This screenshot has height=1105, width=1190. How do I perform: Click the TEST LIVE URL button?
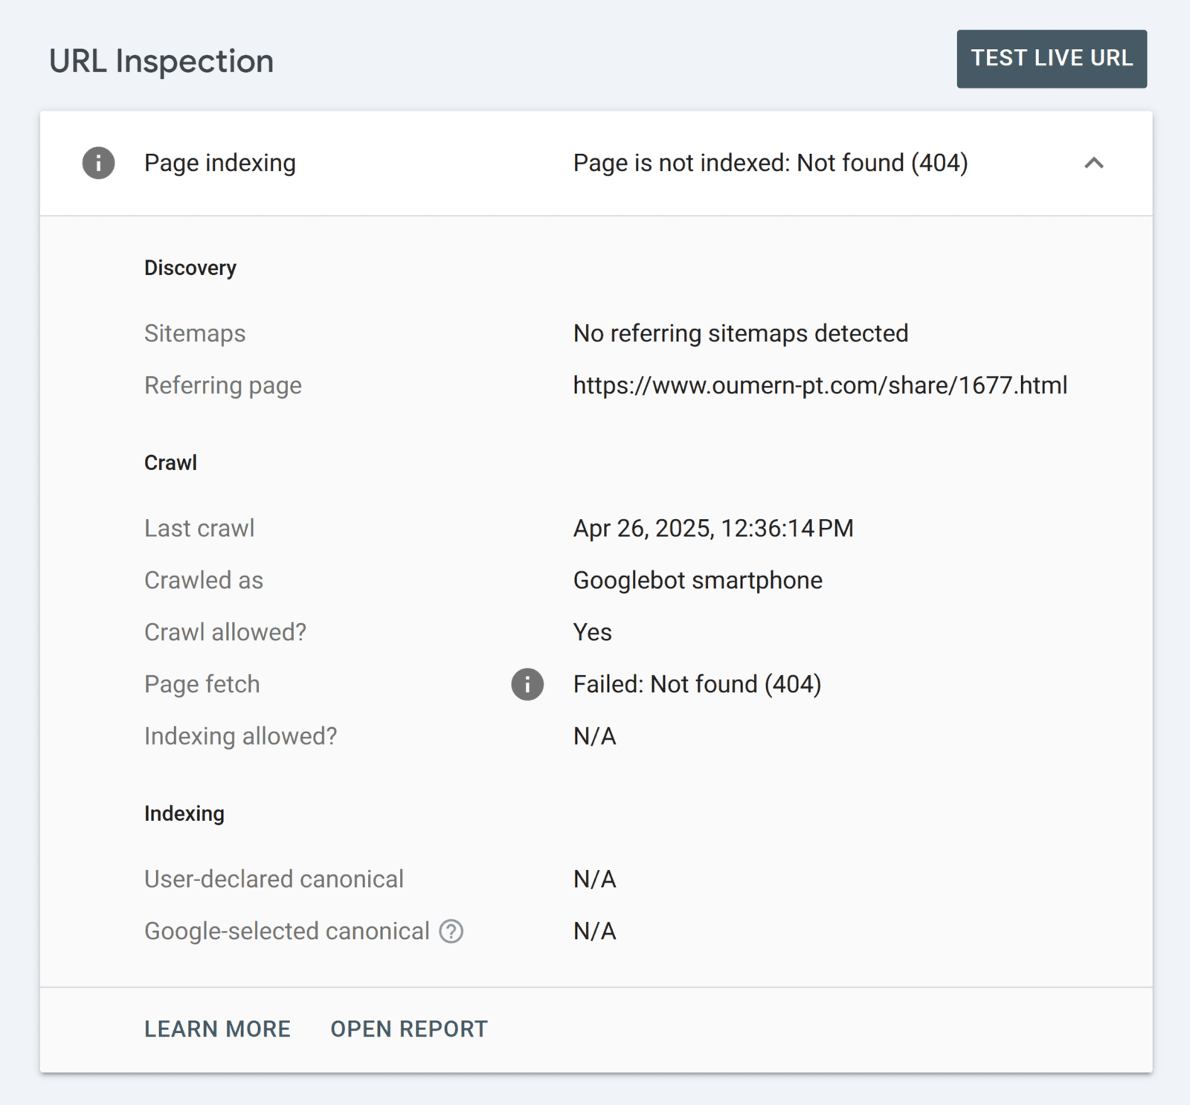pyautogui.click(x=1051, y=58)
